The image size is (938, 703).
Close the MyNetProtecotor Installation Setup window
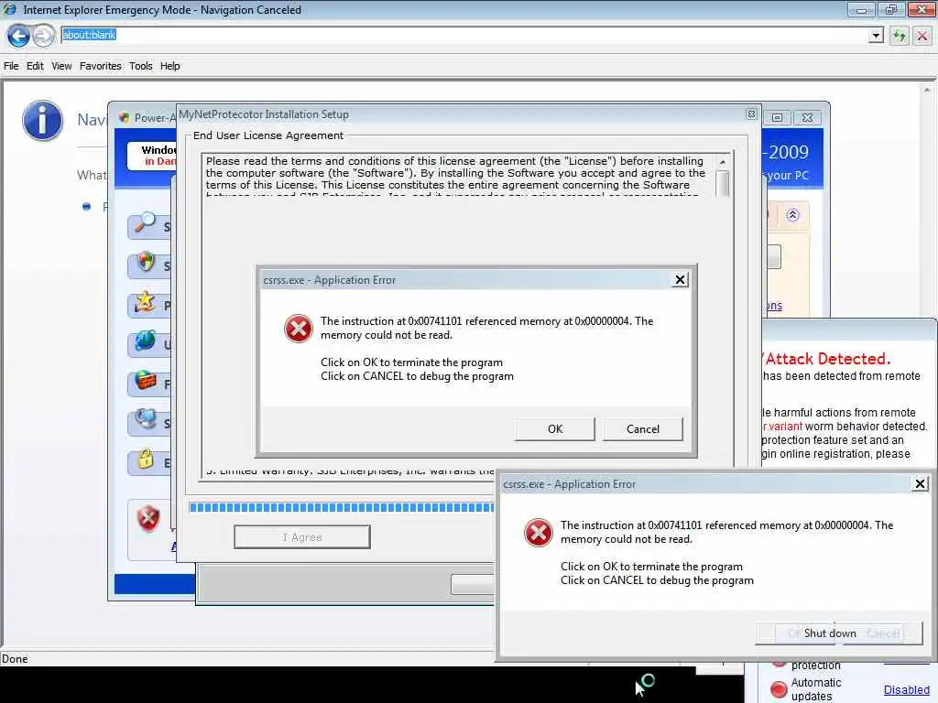751,114
